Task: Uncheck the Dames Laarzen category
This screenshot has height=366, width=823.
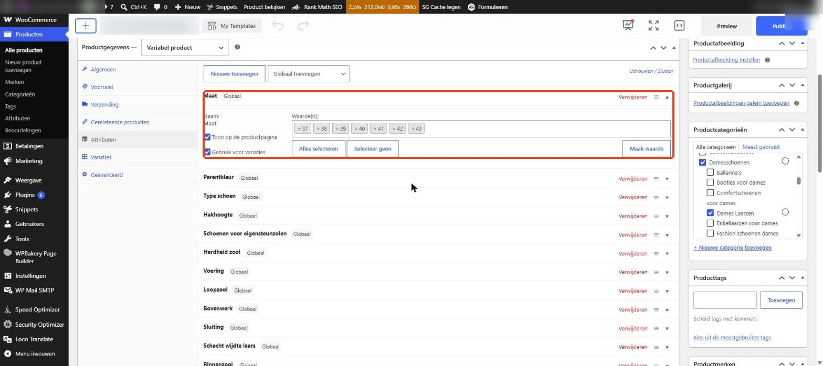Action: 710,213
